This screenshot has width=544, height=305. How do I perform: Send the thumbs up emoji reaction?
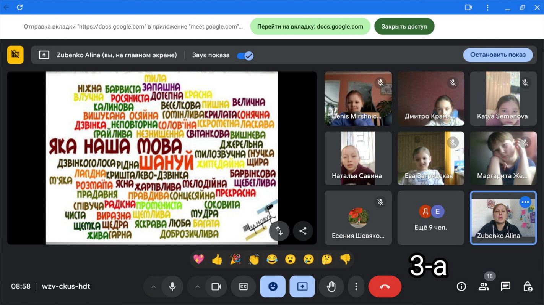click(217, 260)
